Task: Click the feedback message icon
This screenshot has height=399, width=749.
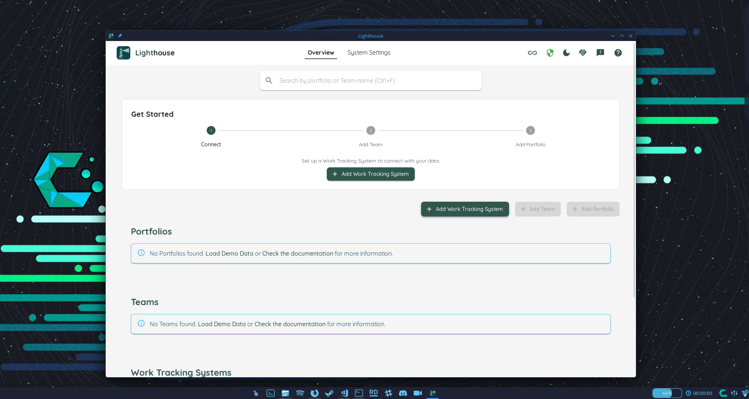Action: tap(600, 53)
